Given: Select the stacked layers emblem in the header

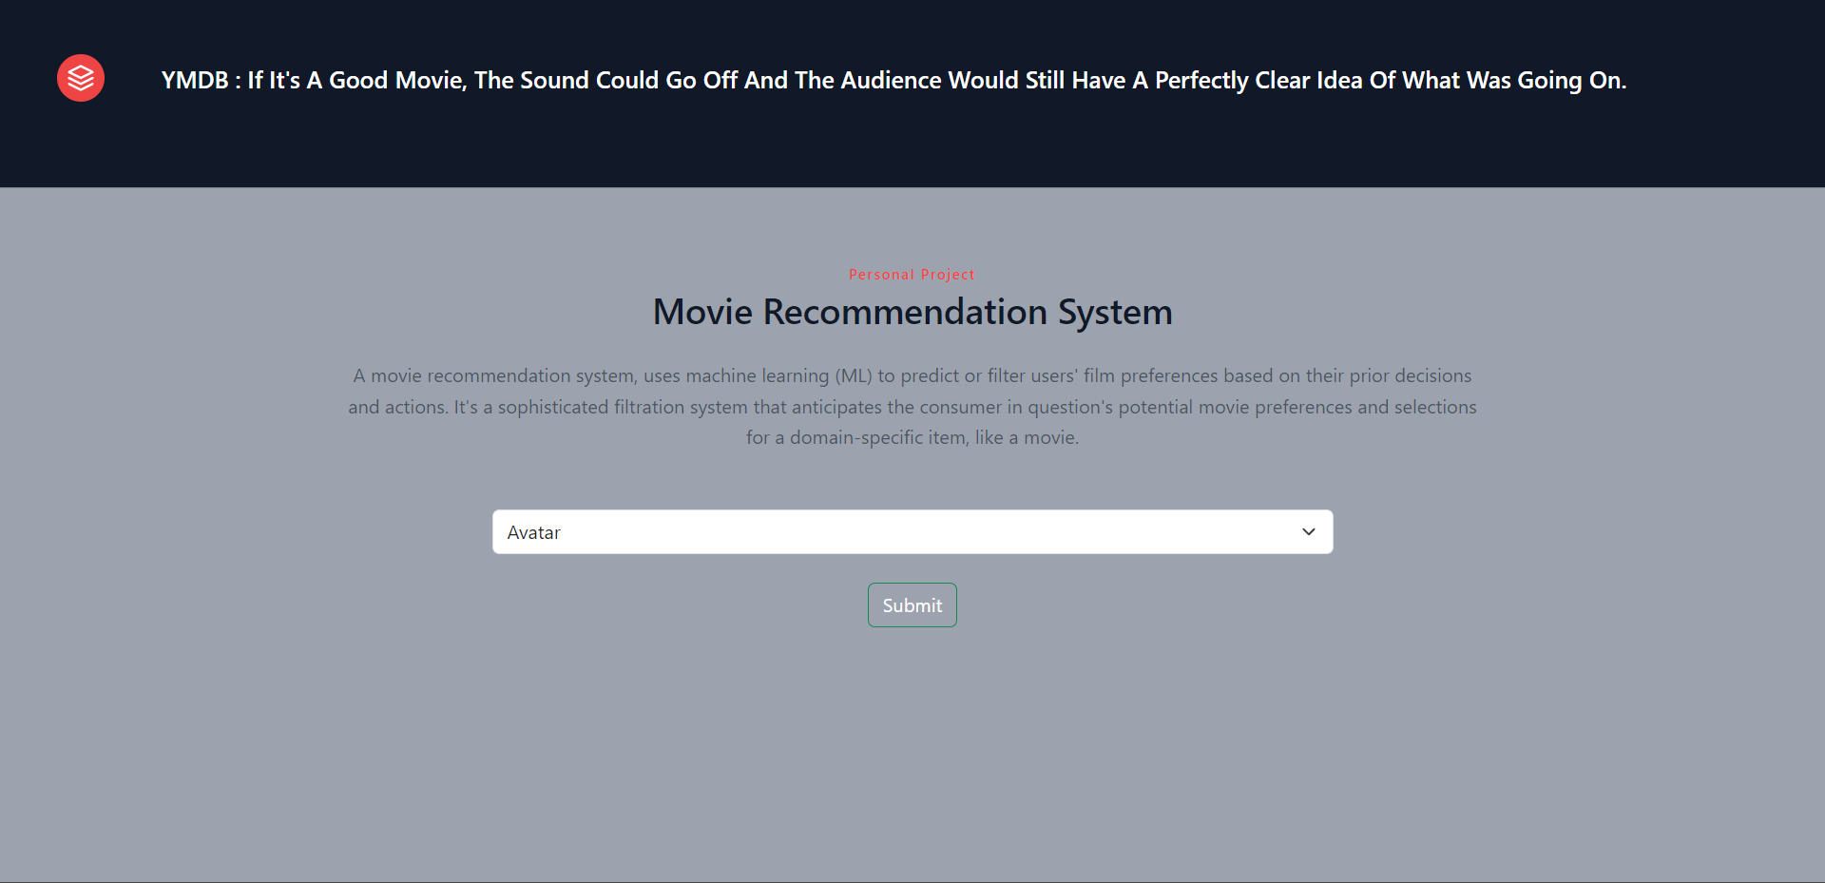Looking at the screenshot, I should pyautogui.click(x=80, y=78).
